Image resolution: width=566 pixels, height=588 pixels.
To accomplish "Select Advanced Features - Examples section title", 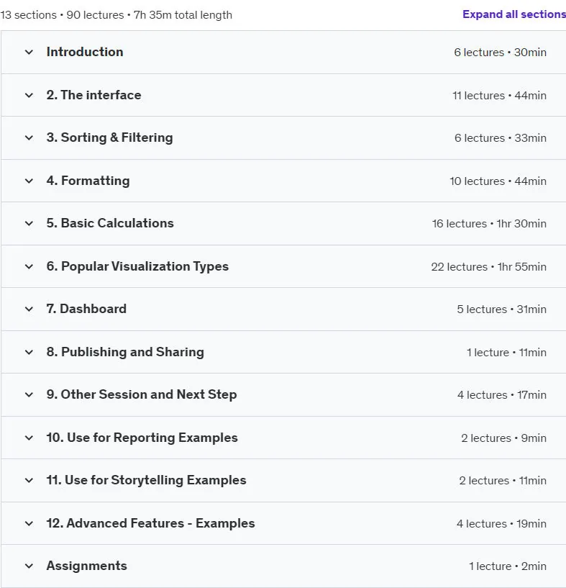I will pos(151,523).
